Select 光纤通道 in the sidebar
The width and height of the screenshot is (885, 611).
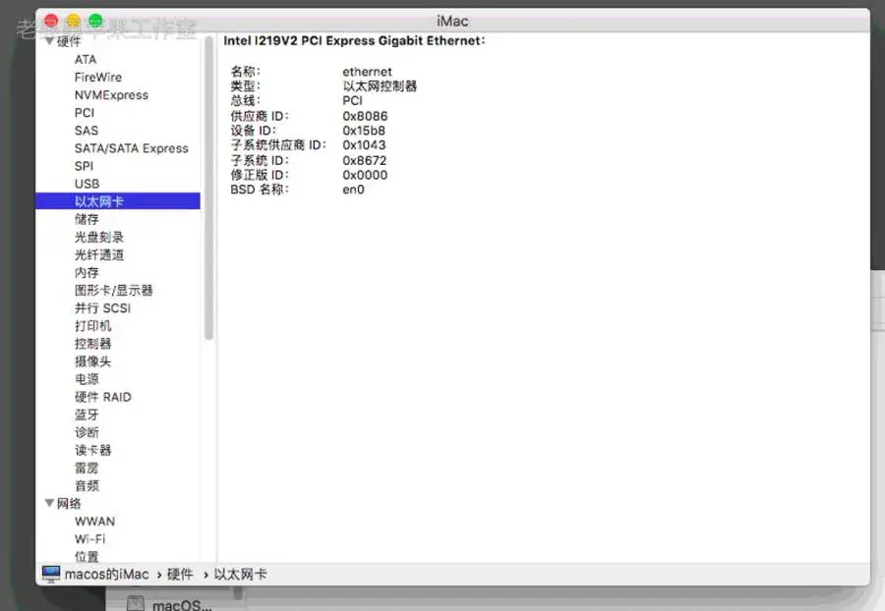[x=98, y=254]
